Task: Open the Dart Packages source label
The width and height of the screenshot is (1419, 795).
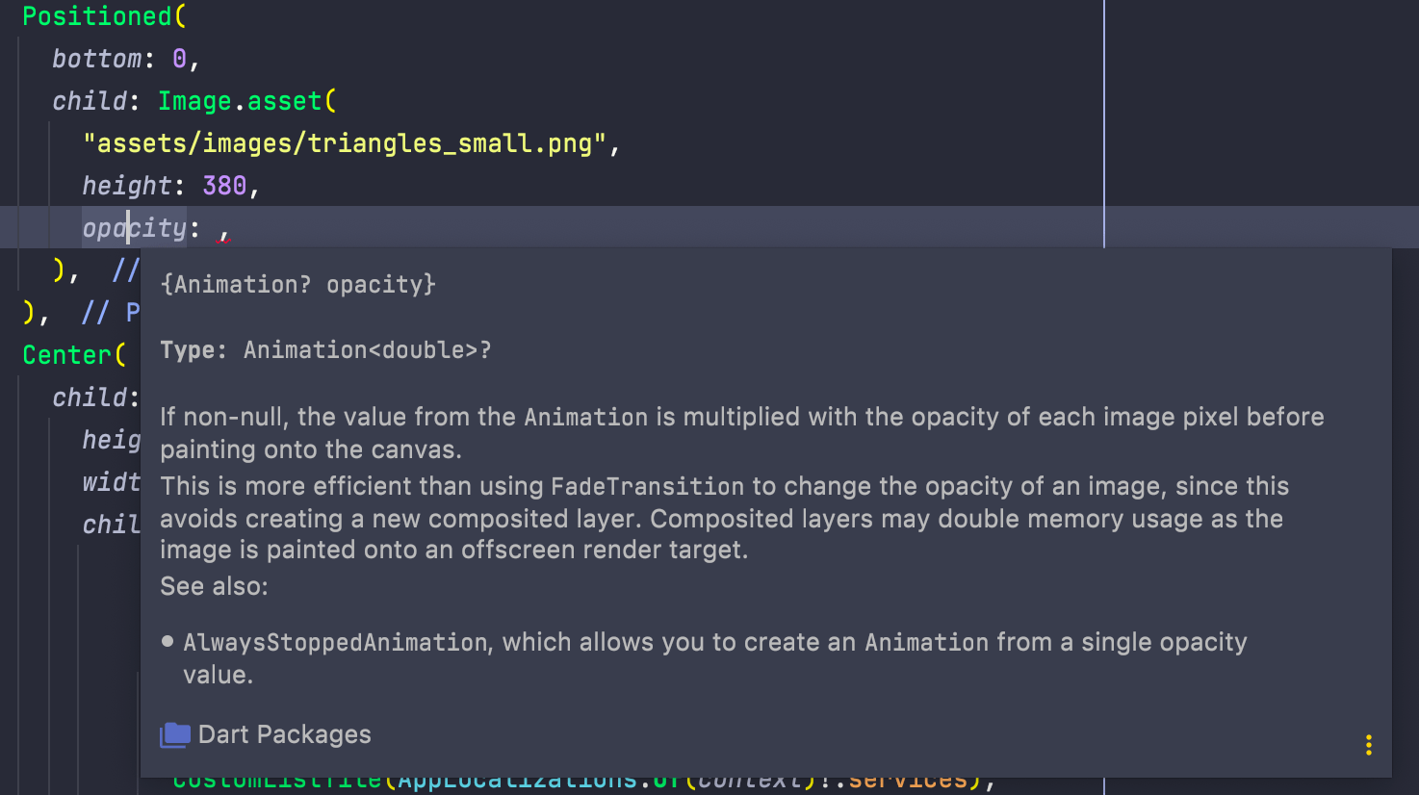Action: 284,734
